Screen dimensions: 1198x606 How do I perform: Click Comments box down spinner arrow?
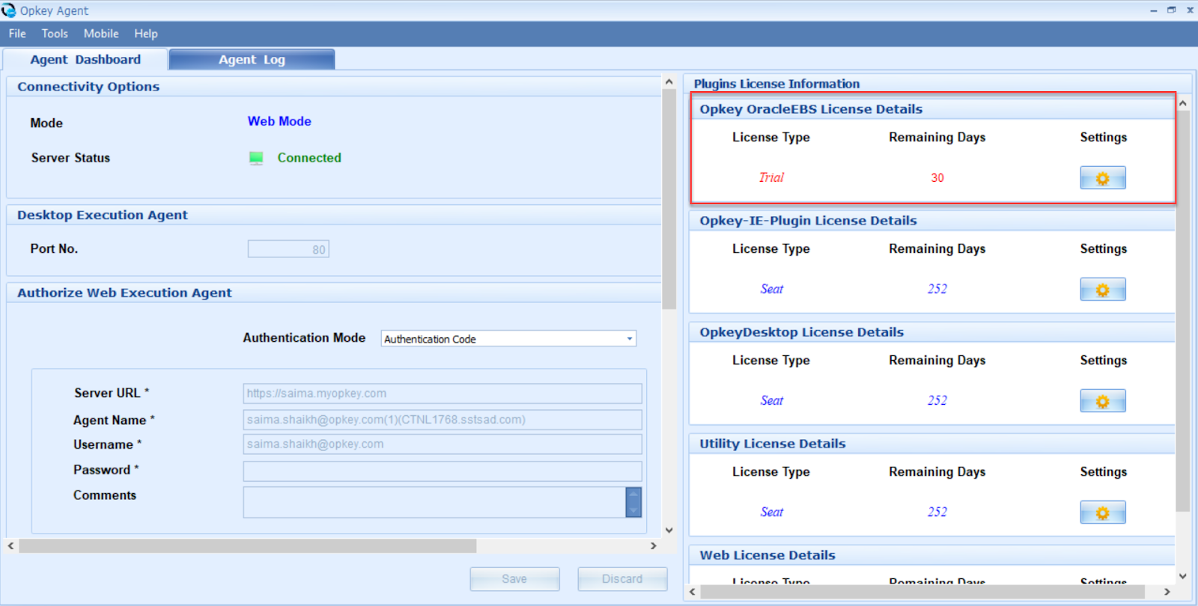(x=633, y=510)
